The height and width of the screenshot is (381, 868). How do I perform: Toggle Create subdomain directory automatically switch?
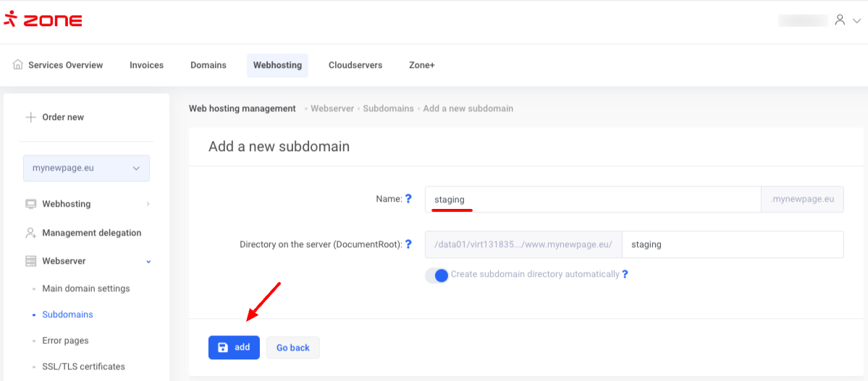point(437,275)
